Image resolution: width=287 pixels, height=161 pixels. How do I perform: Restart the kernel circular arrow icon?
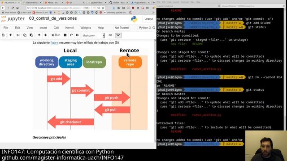pyautogui.click(x=71, y=35)
